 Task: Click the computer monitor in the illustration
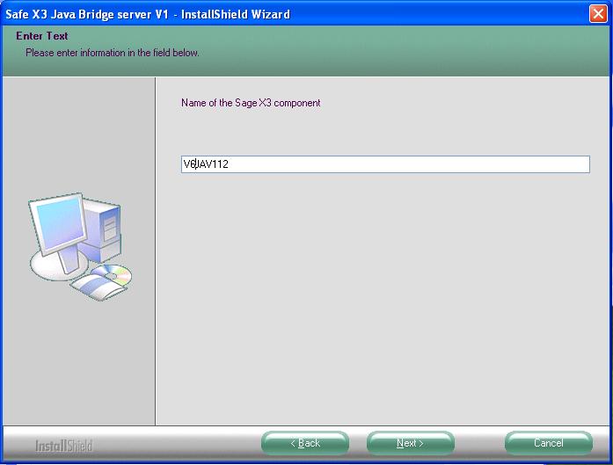(58, 228)
